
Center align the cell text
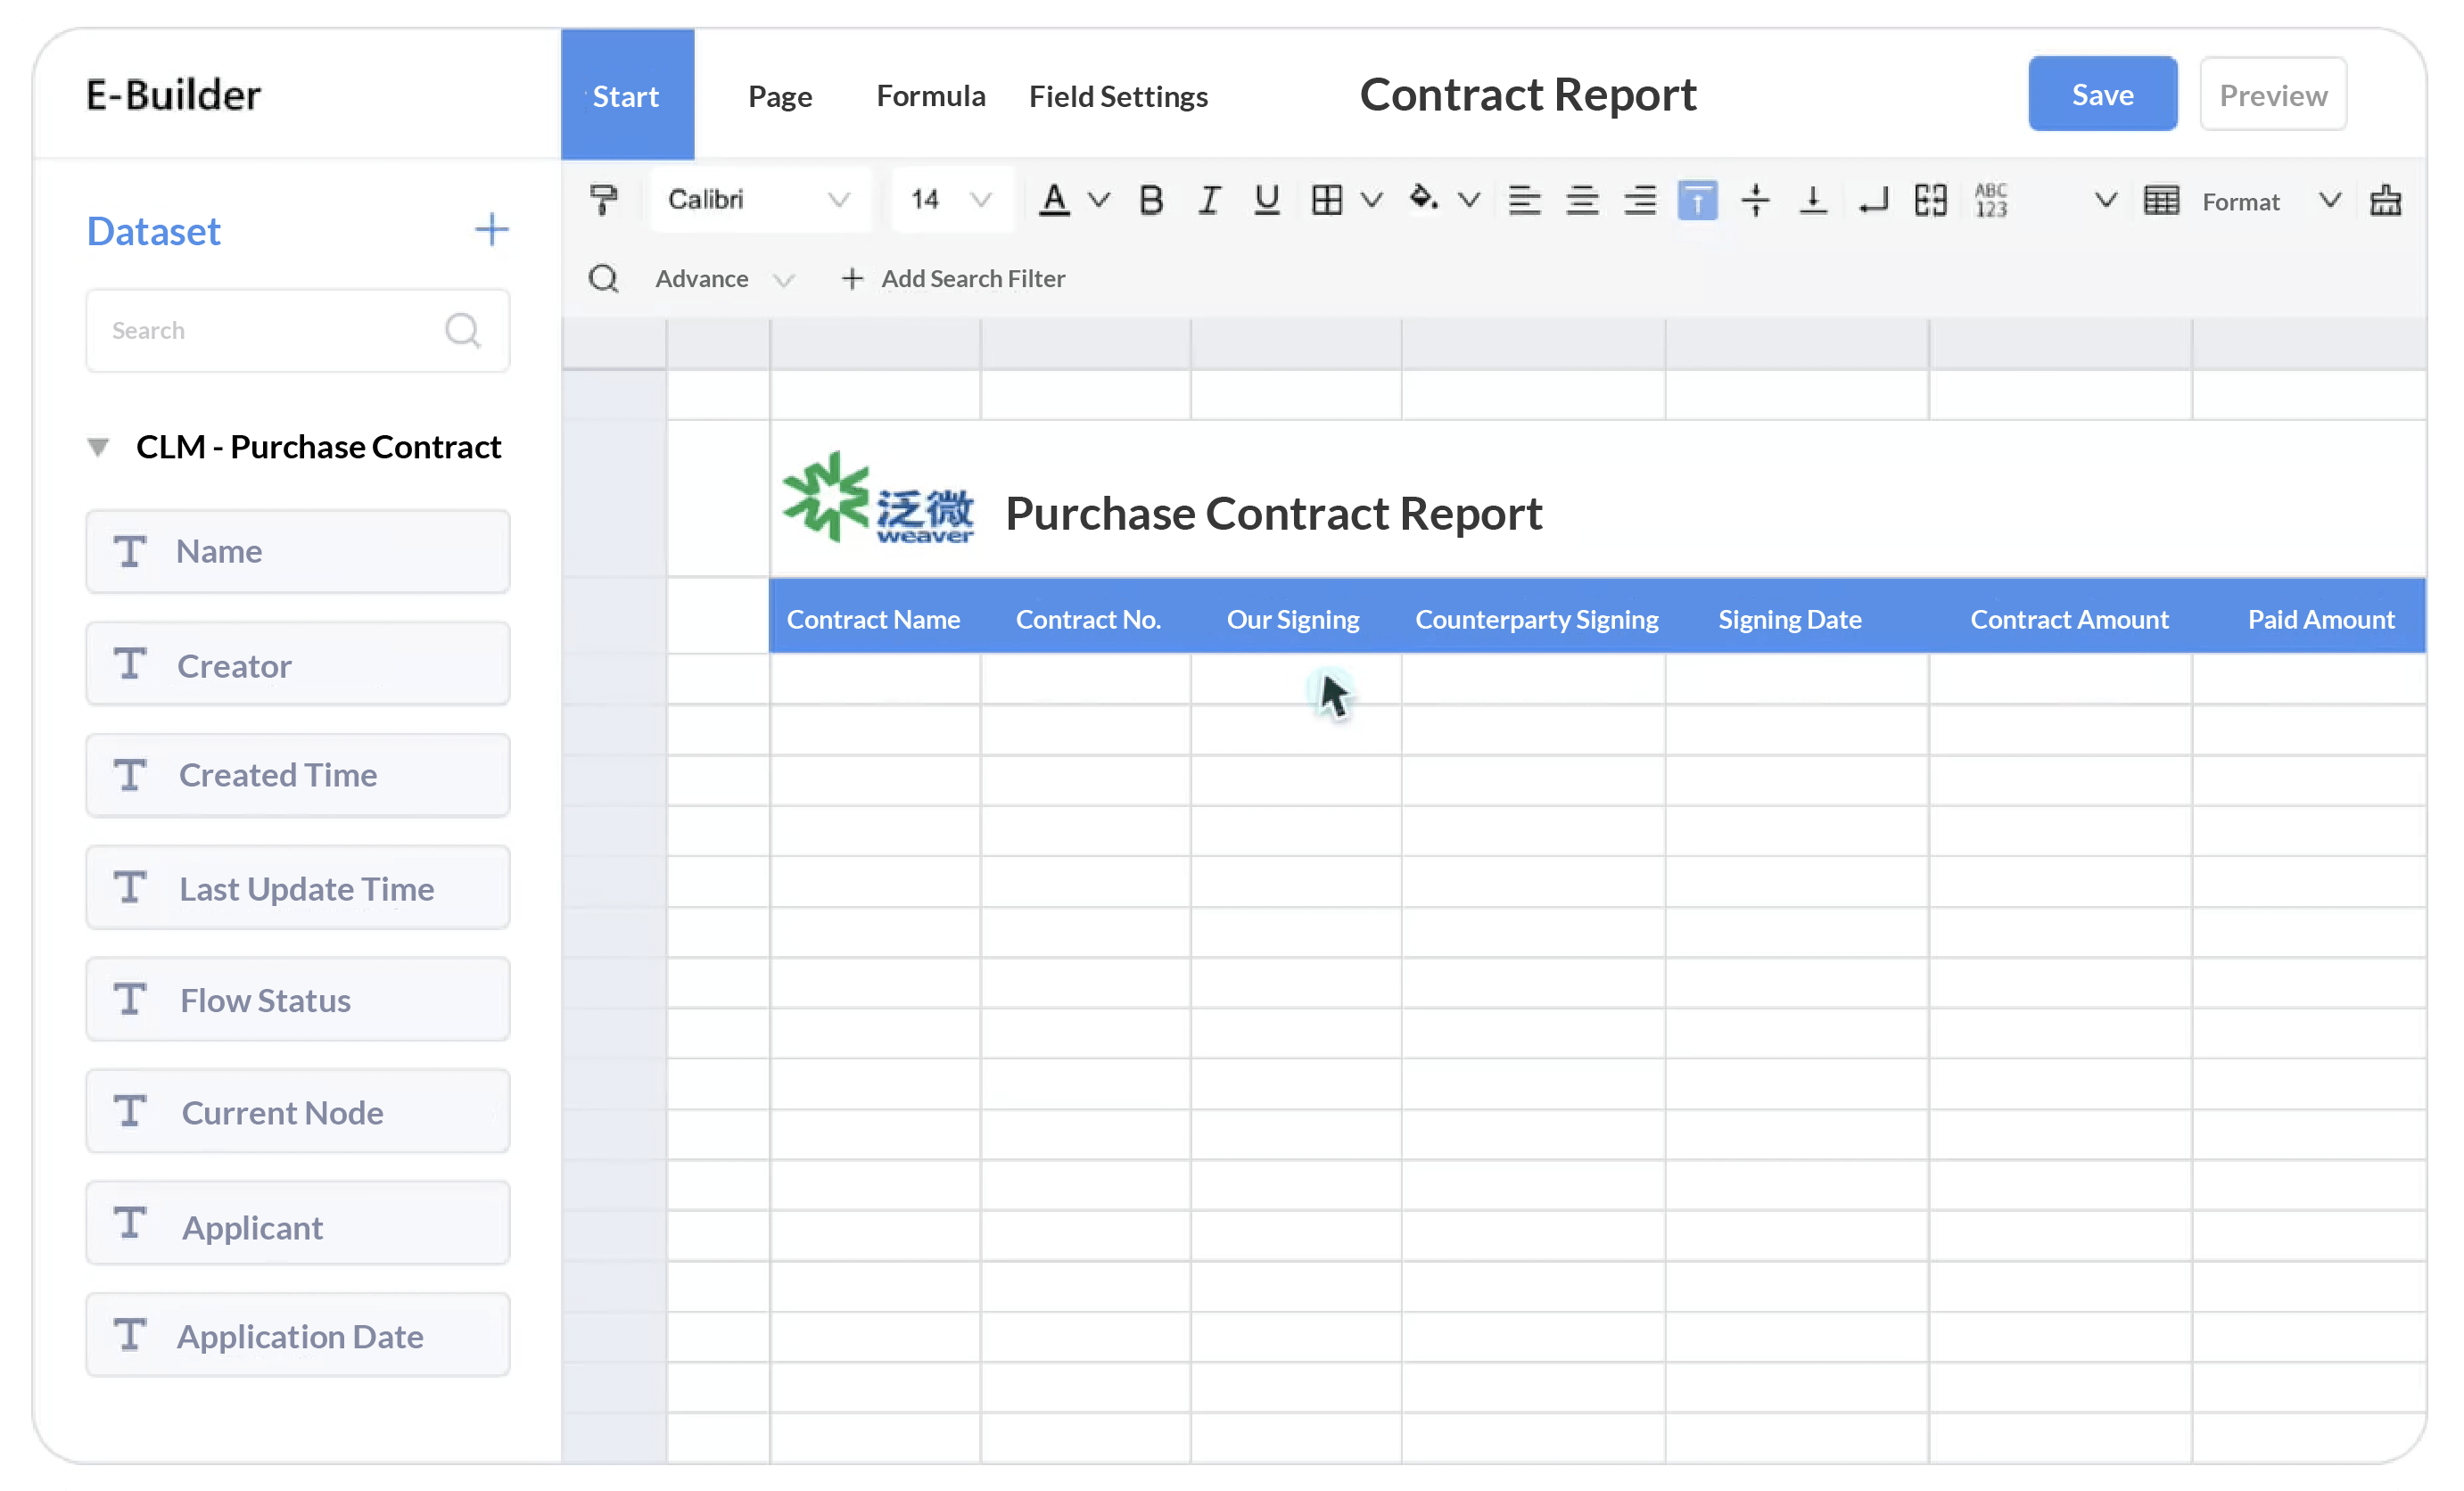pos(1582,200)
